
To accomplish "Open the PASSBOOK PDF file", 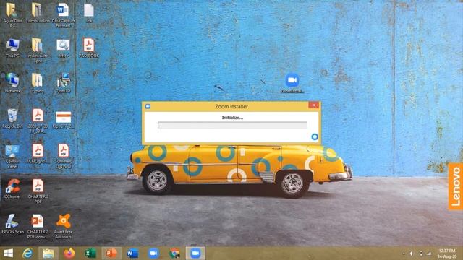I will pos(88,47).
